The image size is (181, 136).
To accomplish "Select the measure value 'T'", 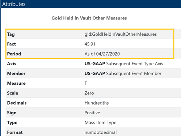I will coord(86,83).
